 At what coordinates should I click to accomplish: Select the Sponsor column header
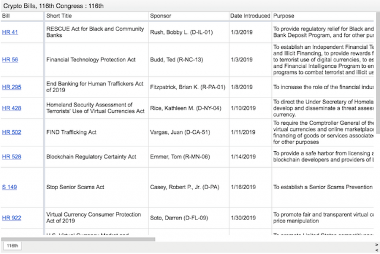click(x=189, y=16)
